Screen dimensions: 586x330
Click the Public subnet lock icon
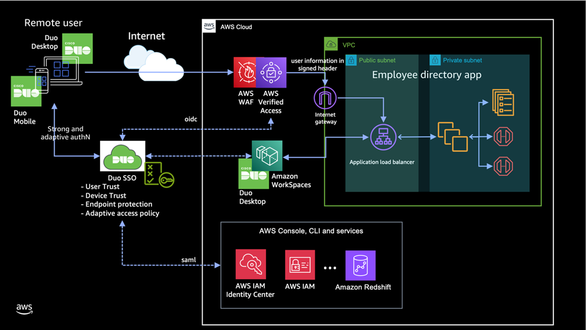click(351, 60)
